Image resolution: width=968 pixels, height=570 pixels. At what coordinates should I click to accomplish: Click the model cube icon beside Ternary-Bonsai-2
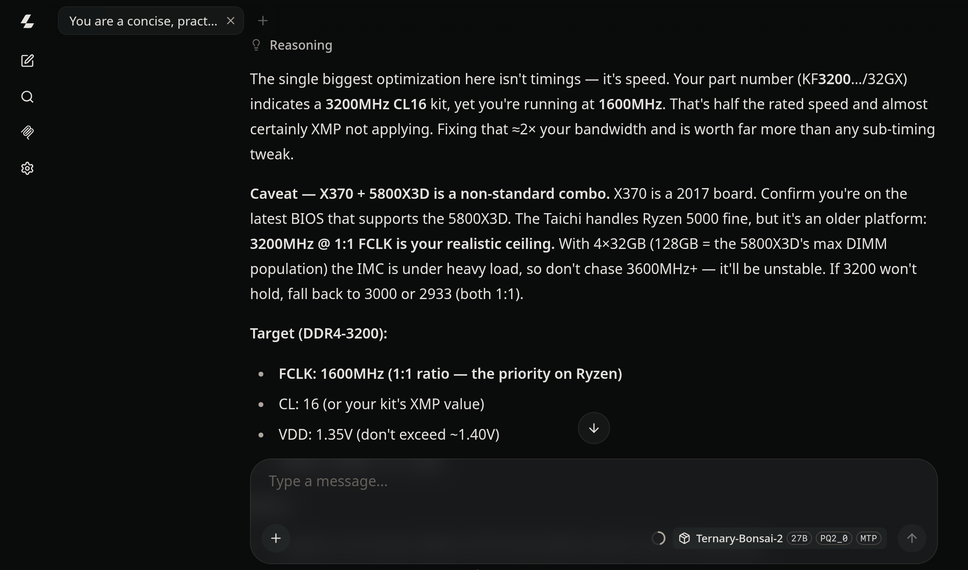684,538
